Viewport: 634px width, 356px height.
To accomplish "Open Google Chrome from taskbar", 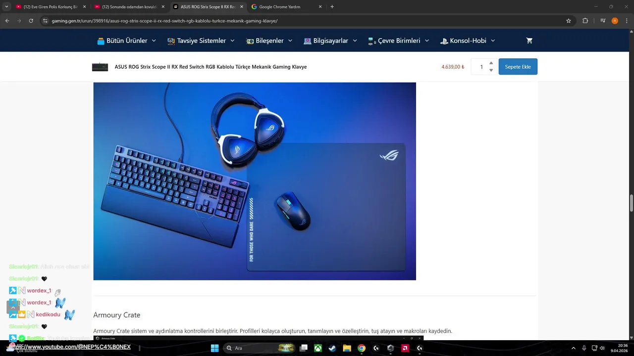I will (362, 348).
